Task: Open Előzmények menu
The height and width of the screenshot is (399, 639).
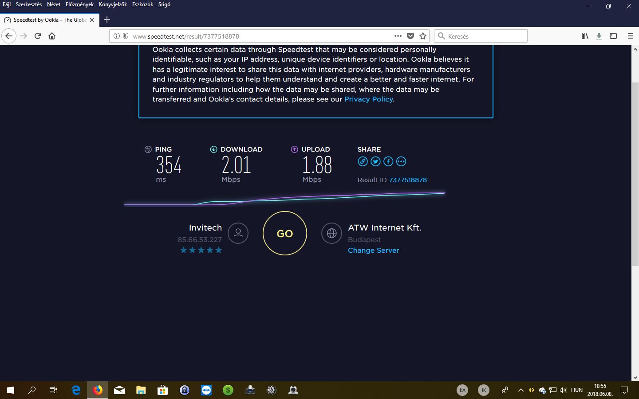Action: (x=79, y=4)
